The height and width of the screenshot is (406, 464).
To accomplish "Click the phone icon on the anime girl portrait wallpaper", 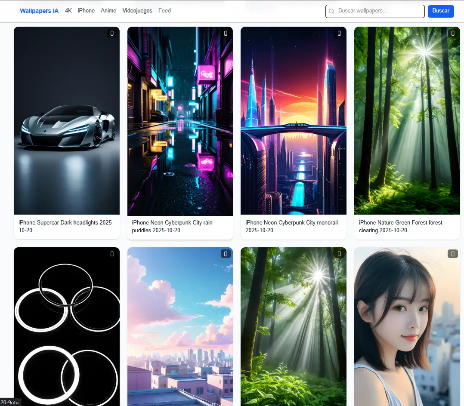I will pyautogui.click(x=452, y=254).
